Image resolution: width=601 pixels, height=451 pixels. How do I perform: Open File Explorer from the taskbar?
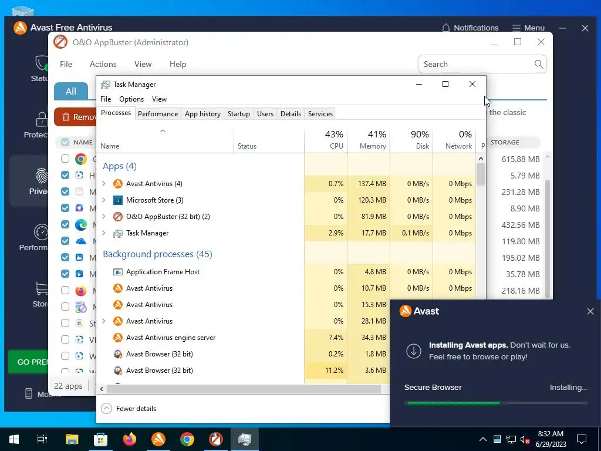click(72, 439)
